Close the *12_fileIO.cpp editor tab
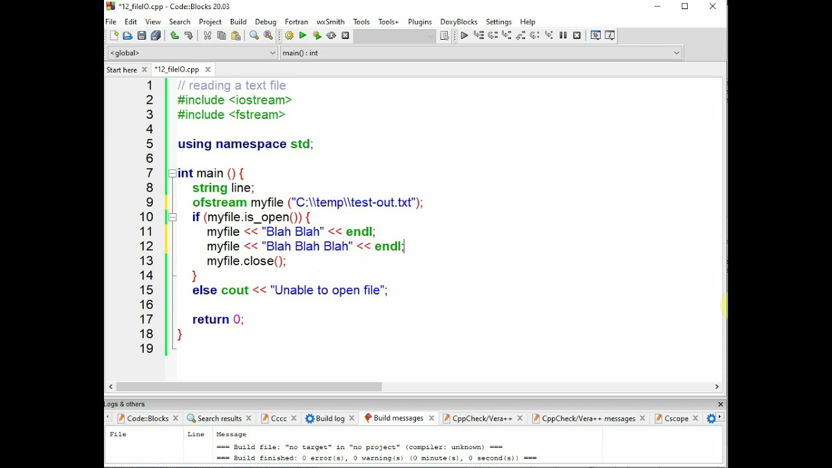832x468 pixels. [x=208, y=70]
